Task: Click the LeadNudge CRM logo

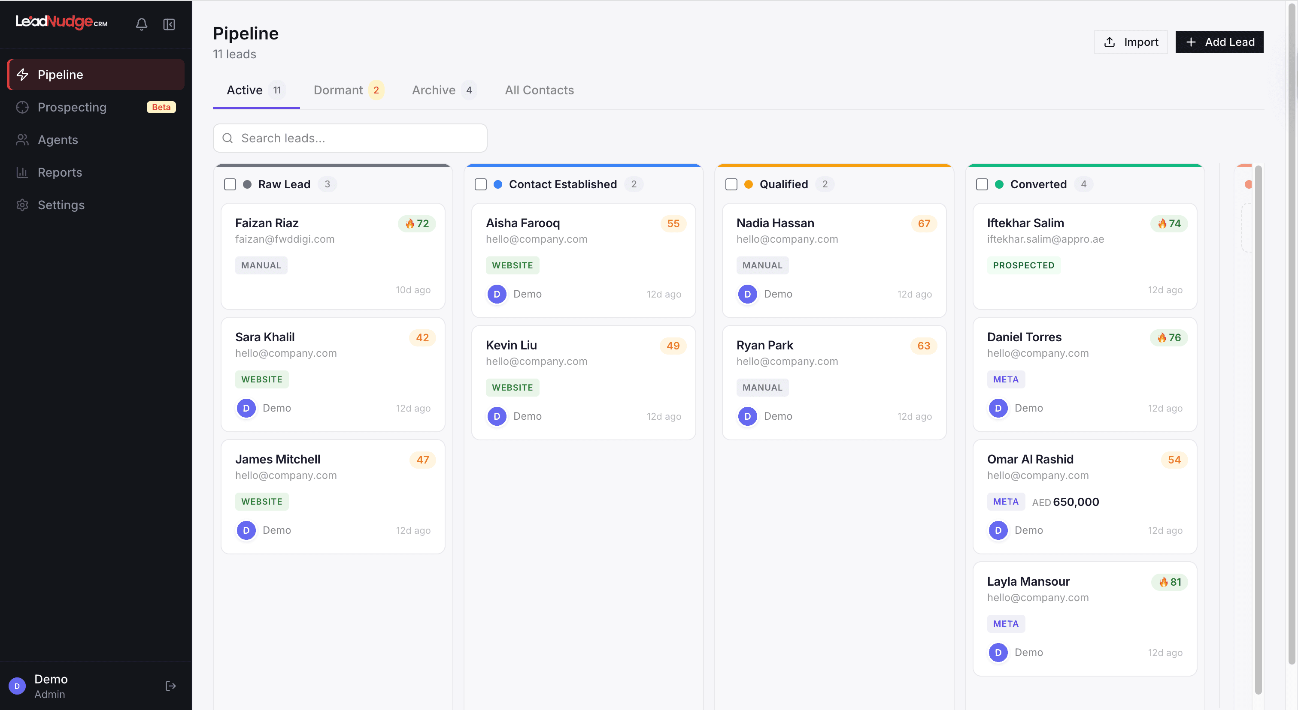Action: coord(61,21)
